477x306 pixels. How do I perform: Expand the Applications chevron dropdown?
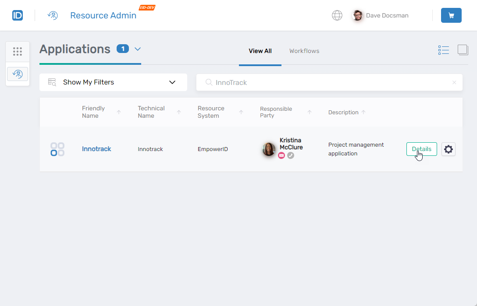tap(138, 49)
